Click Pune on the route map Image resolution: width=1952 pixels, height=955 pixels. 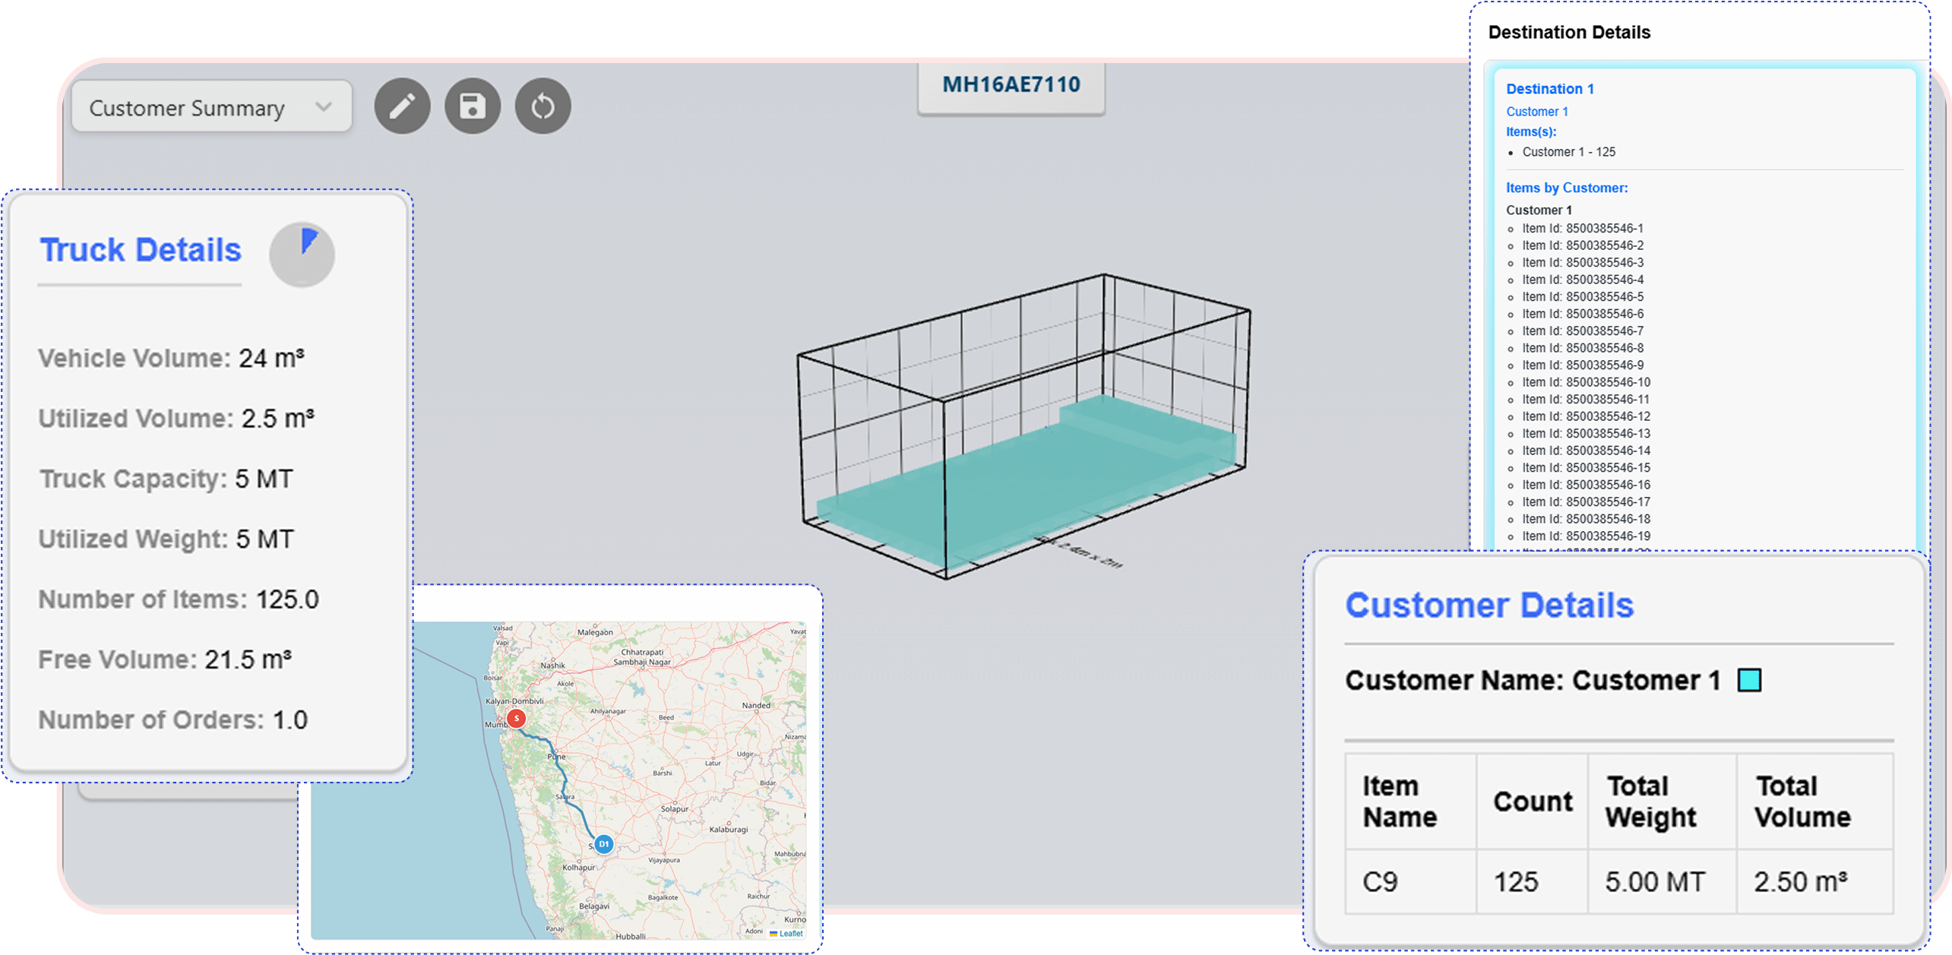click(x=557, y=757)
